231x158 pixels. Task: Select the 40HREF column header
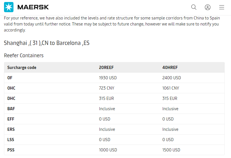coord(170,68)
